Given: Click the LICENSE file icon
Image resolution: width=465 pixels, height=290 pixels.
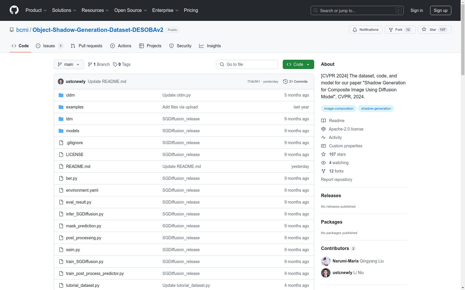Looking at the screenshot, I should tap(61, 155).
